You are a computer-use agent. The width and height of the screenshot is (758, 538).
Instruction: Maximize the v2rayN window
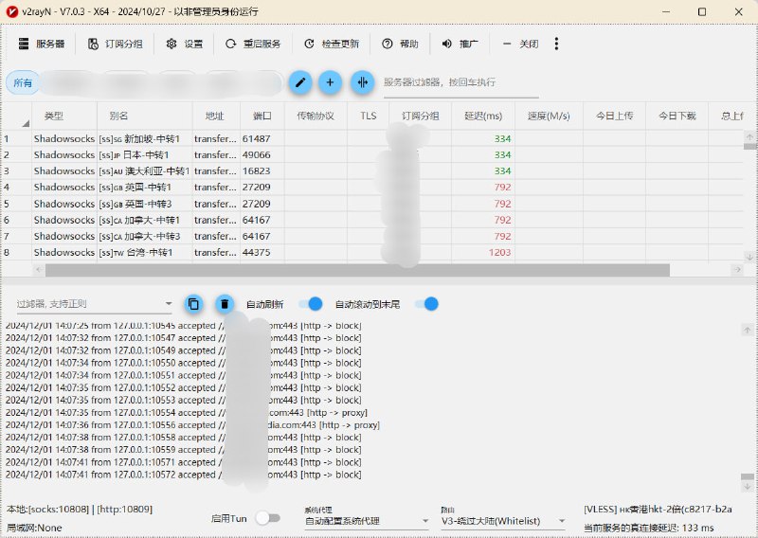click(702, 11)
